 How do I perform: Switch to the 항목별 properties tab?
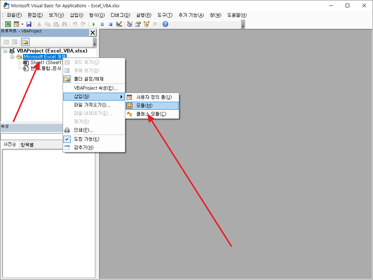(x=27, y=145)
